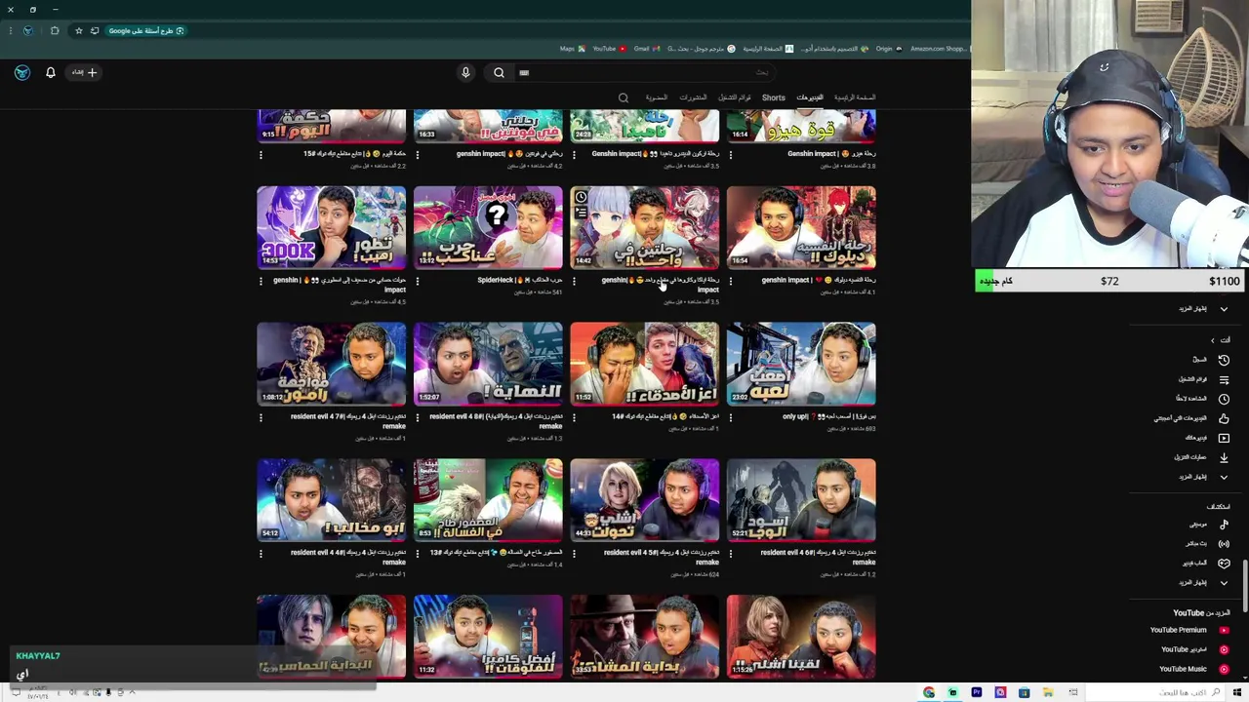Open History in the sidebar السجل

1211,360
